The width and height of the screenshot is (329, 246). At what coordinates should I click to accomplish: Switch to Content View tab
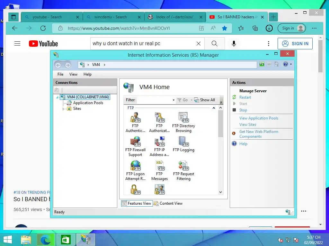click(168, 203)
